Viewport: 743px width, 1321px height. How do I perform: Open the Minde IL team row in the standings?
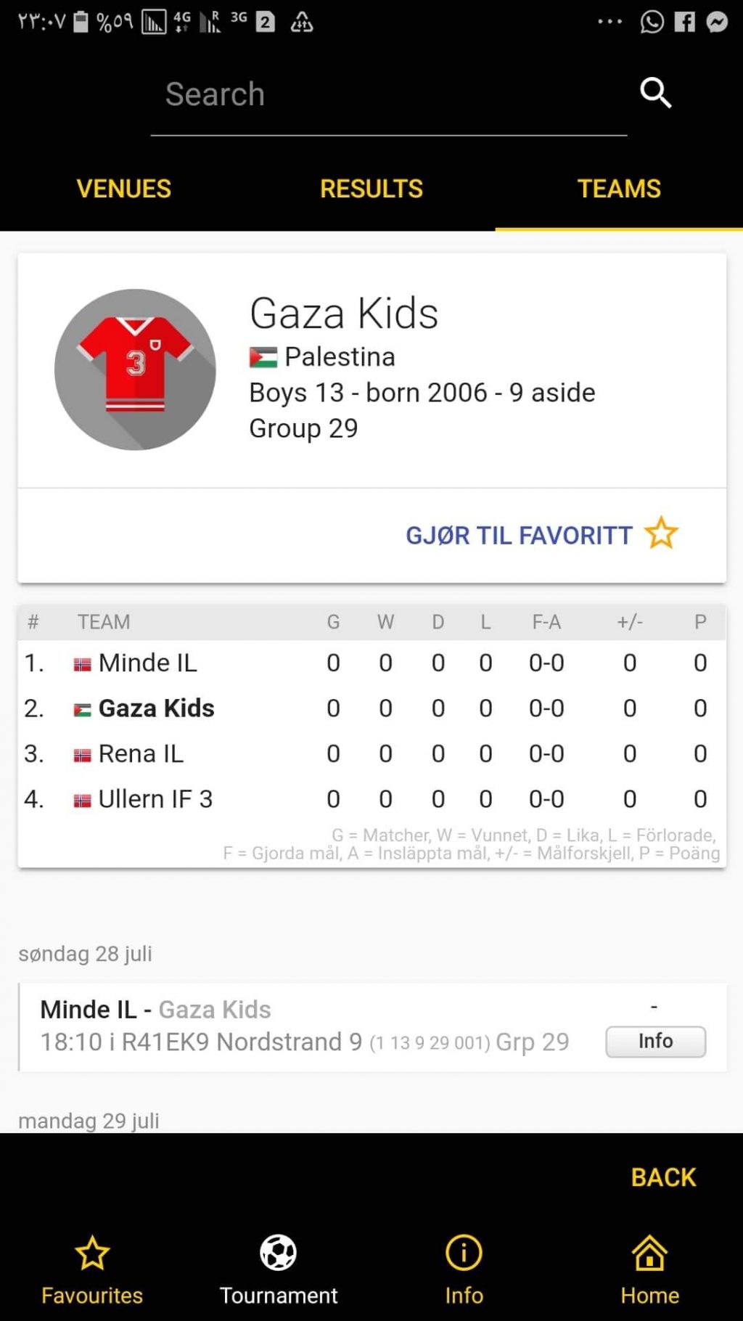pyautogui.click(x=371, y=663)
